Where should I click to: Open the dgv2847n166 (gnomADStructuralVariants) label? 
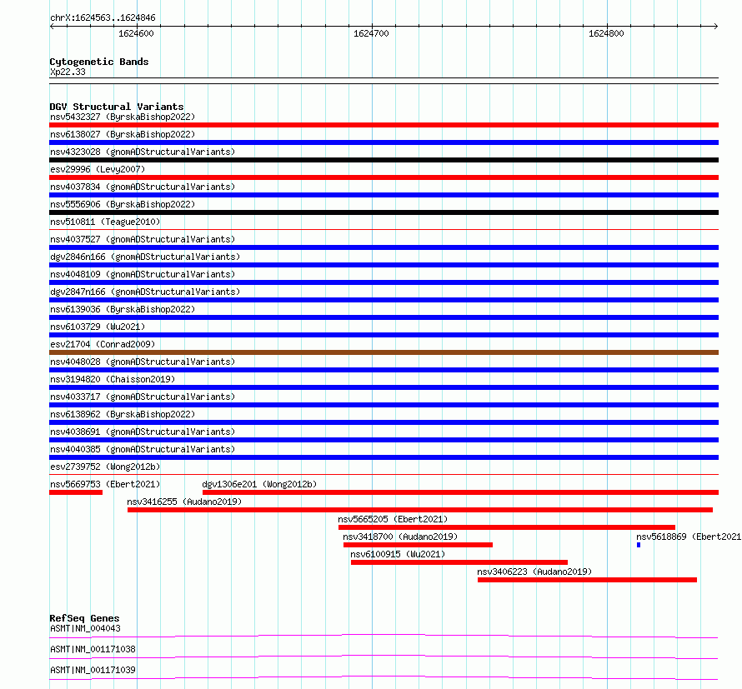pos(145,292)
